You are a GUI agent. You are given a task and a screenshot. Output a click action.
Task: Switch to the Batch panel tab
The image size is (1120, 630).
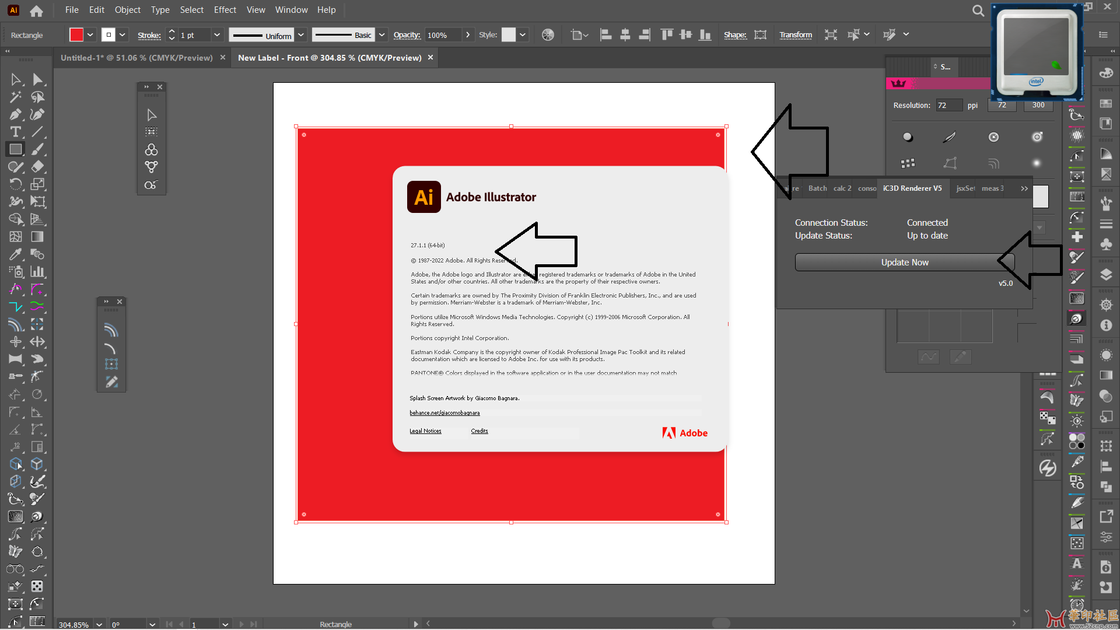(x=817, y=188)
